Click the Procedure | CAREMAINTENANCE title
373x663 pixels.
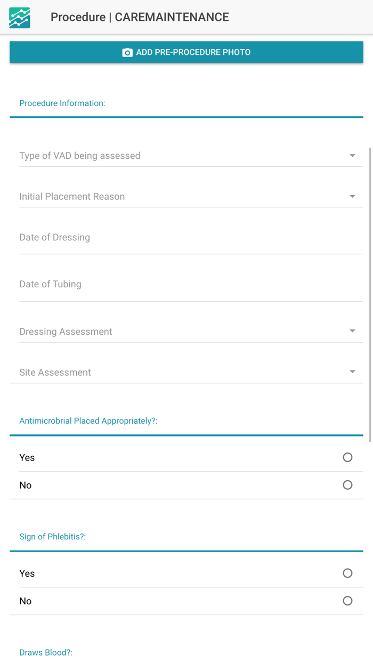140,17
